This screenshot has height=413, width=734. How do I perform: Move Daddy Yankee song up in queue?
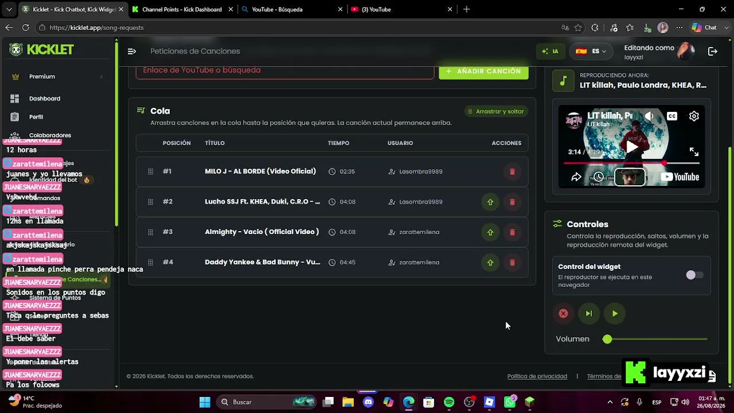pos(490,263)
